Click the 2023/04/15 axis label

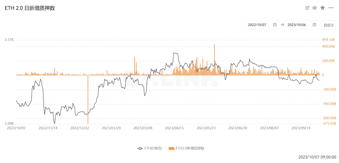[x=175, y=128]
